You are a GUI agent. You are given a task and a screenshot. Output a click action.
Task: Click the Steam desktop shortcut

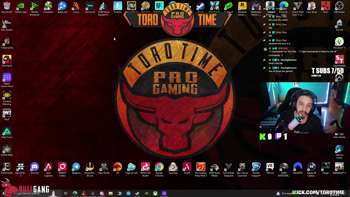[201, 7]
